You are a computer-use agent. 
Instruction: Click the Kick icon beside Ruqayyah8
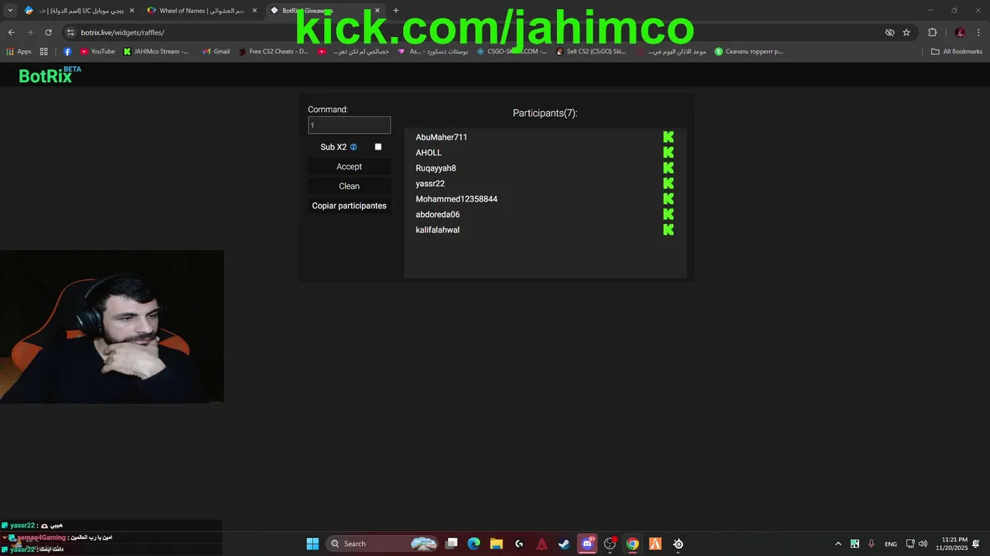pyautogui.click(x=668, y=168)
